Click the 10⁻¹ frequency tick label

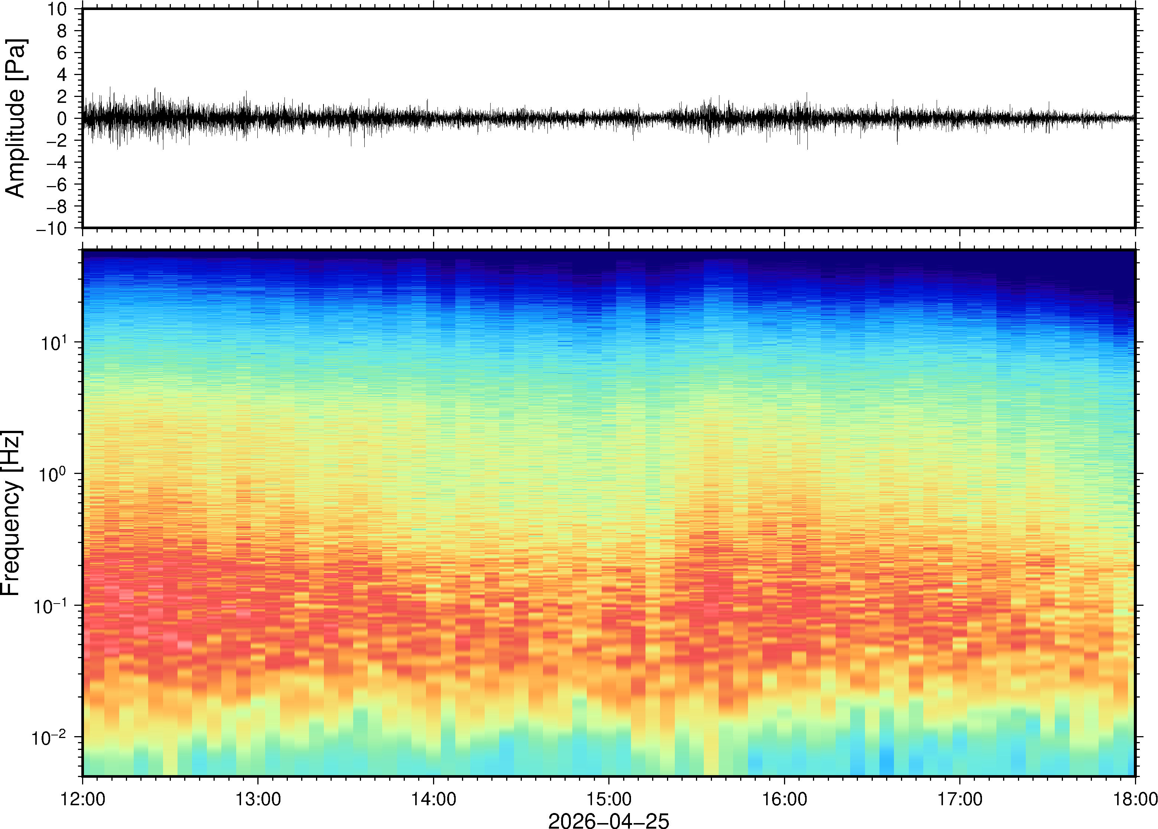click(x=49, y=606)
